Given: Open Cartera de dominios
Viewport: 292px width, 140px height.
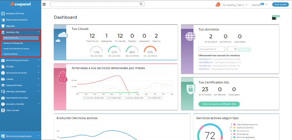Looking at the screenshot, I should 21,38.
